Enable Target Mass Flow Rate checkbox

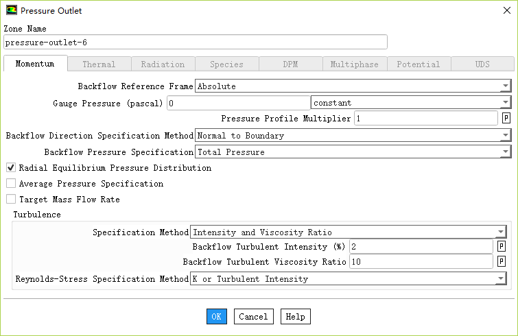(11, 200)
